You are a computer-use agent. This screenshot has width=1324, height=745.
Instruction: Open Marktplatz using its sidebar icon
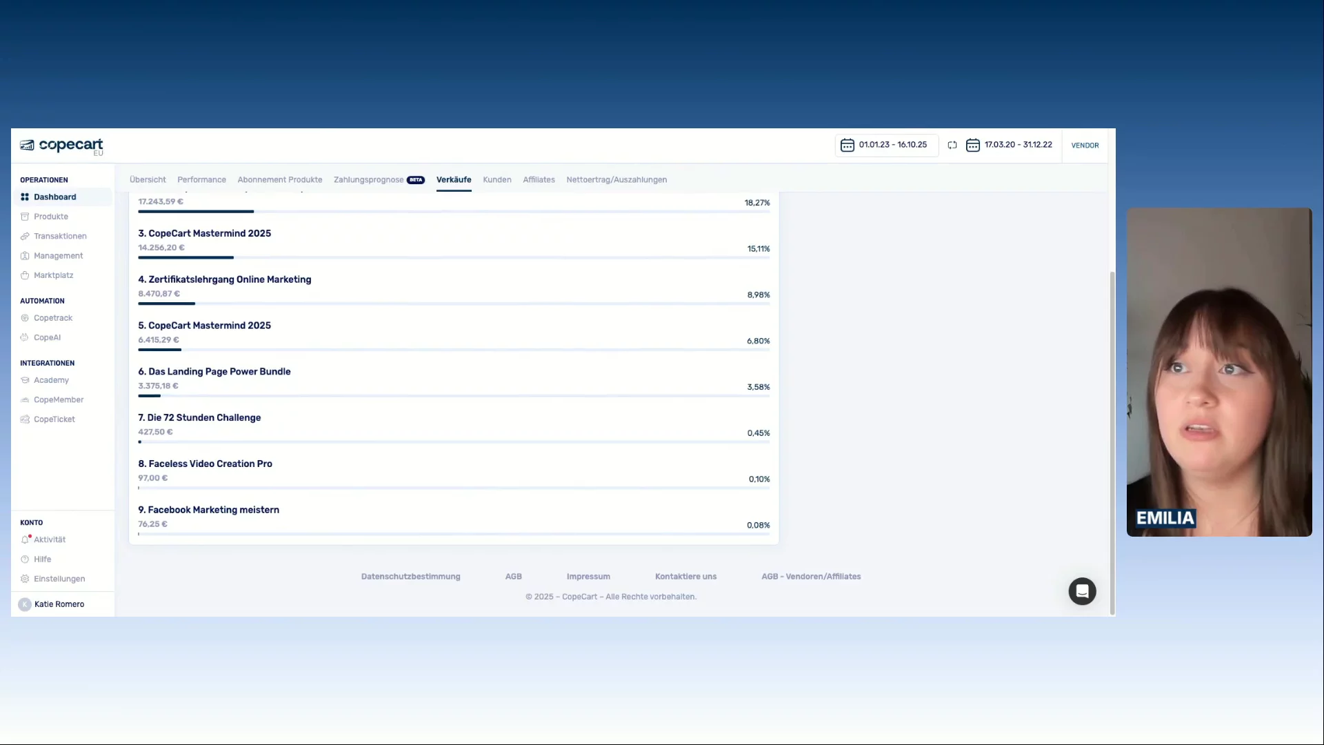pyautogui.click(x=25, y=276)
